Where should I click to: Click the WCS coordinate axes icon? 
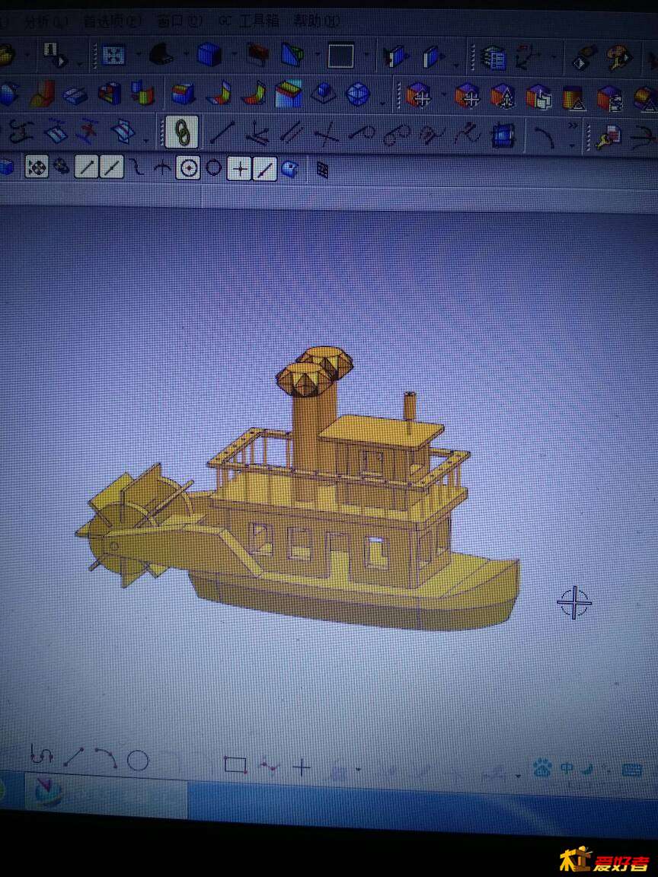tap(529, 56)
